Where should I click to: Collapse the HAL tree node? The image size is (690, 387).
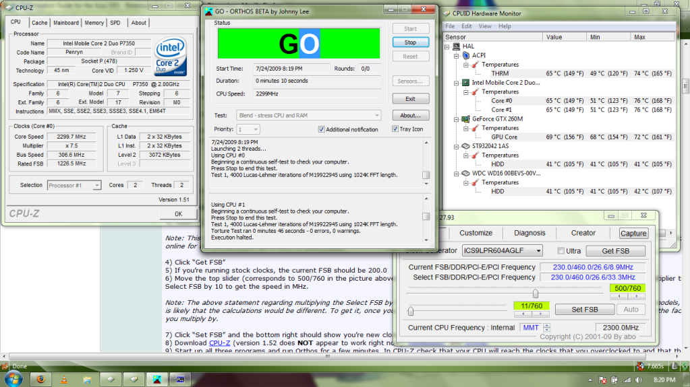pyautogui.click(x=447, y=46)
